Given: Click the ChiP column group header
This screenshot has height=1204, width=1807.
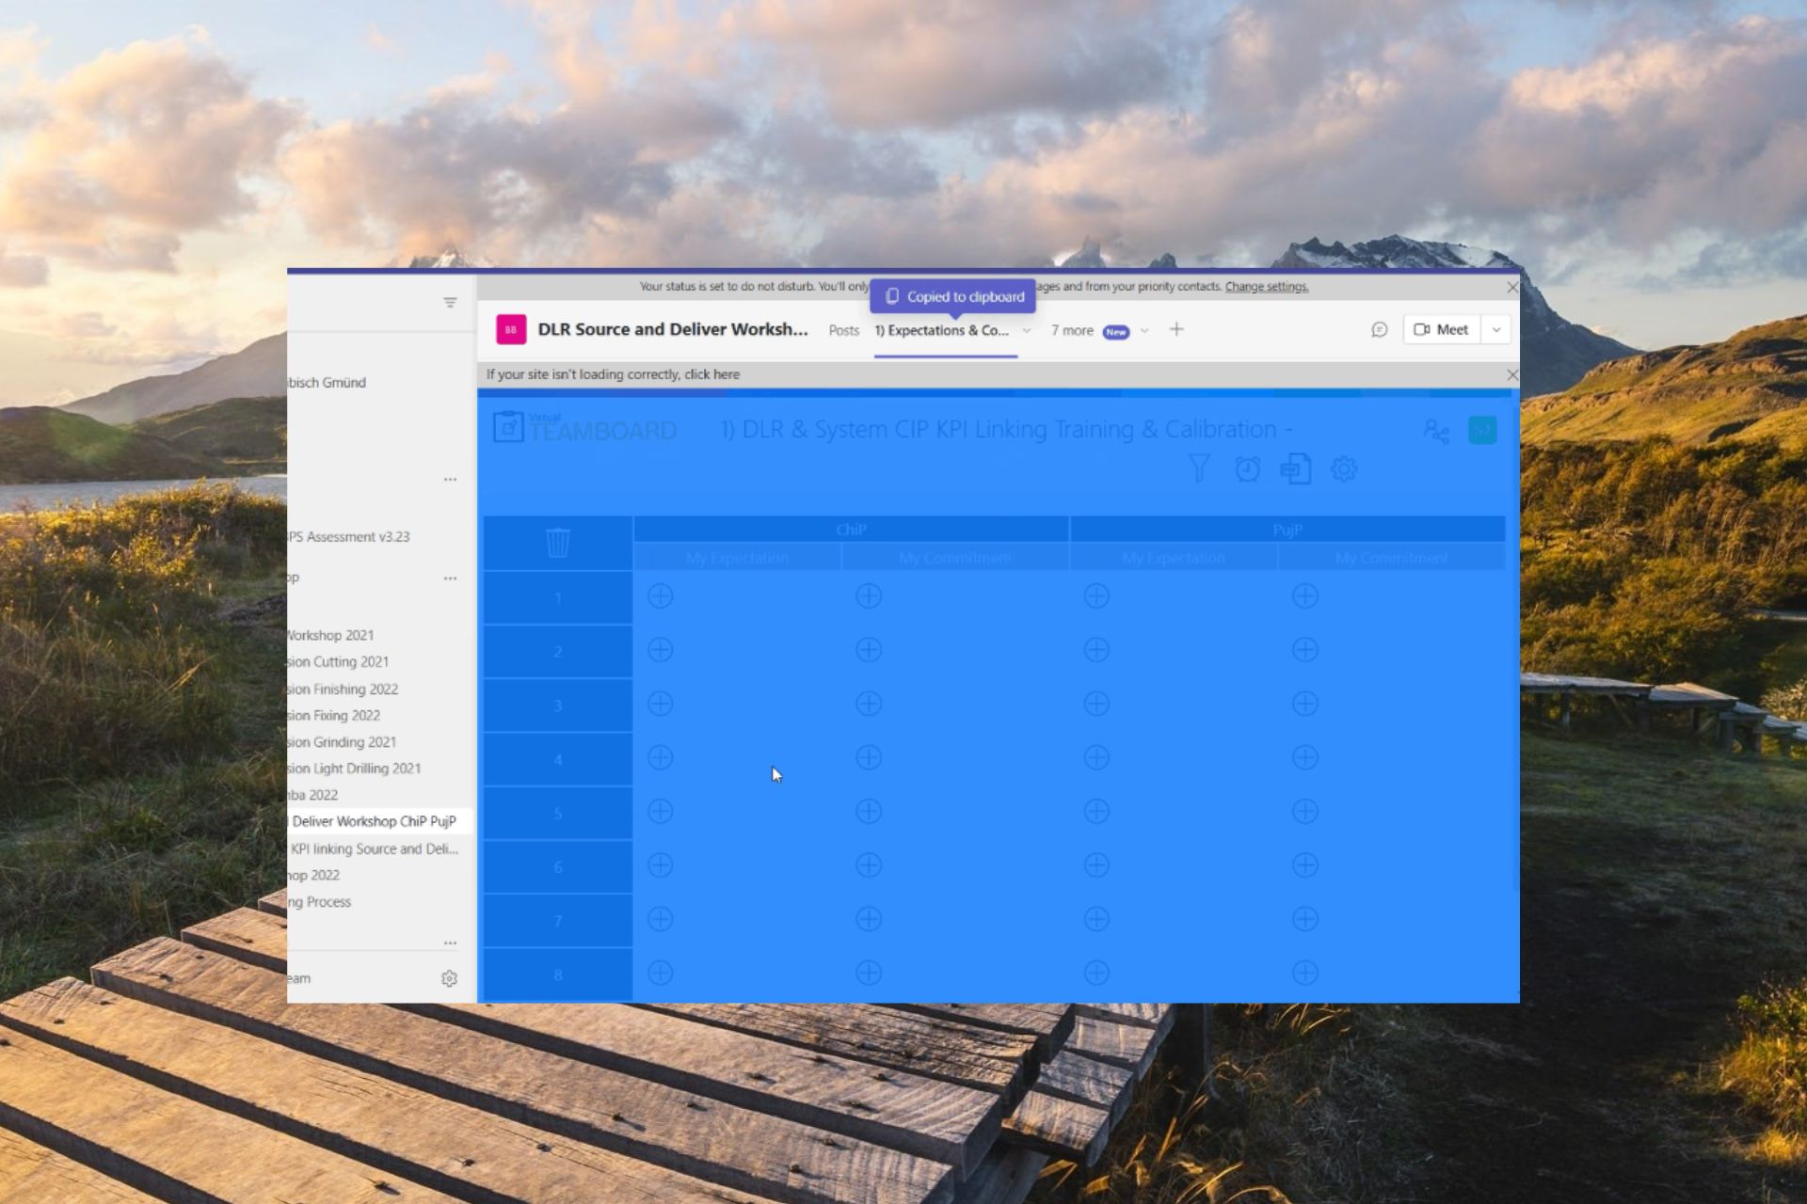Looking at the screenshot, I should click(851, 530).
